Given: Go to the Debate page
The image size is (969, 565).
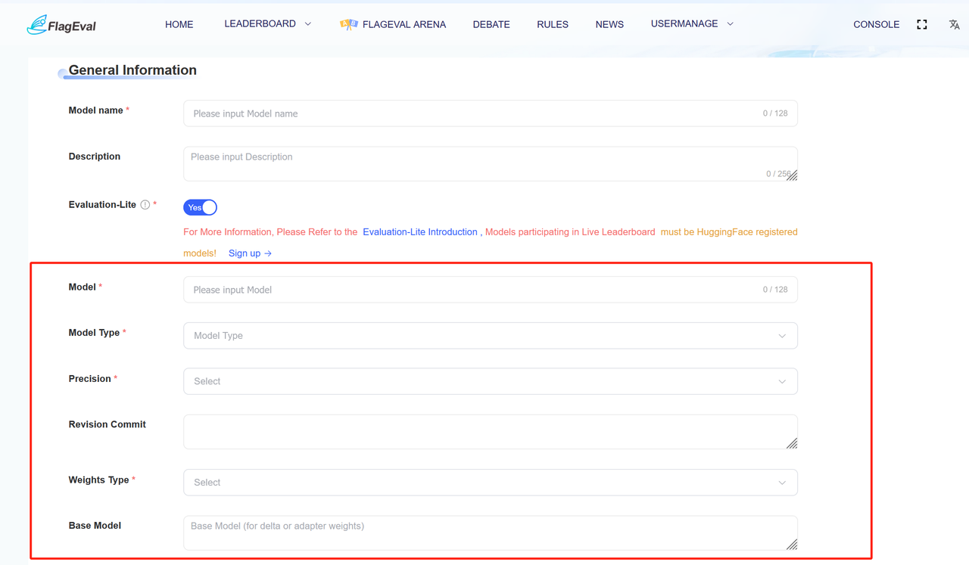Looking at the screenshot, I should (491, 24).
